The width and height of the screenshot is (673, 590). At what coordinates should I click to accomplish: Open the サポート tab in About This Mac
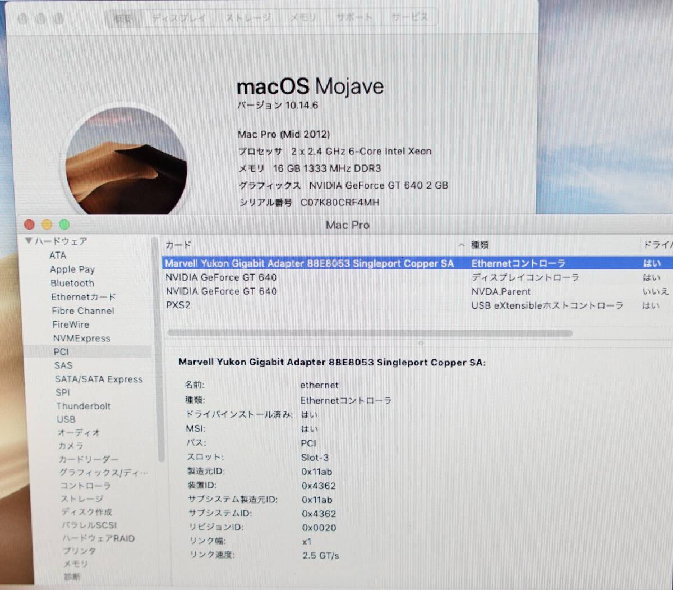[354, 18]
